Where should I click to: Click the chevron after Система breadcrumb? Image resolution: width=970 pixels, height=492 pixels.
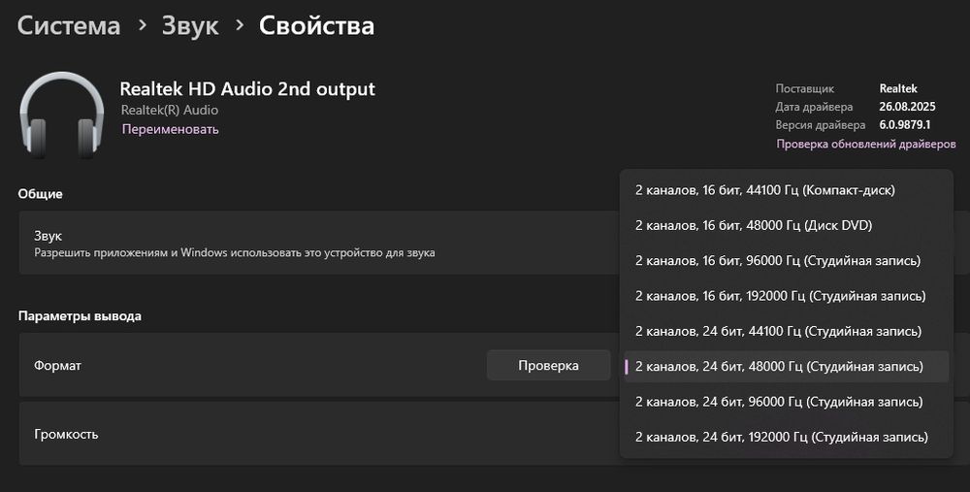[x=143, y=26]
